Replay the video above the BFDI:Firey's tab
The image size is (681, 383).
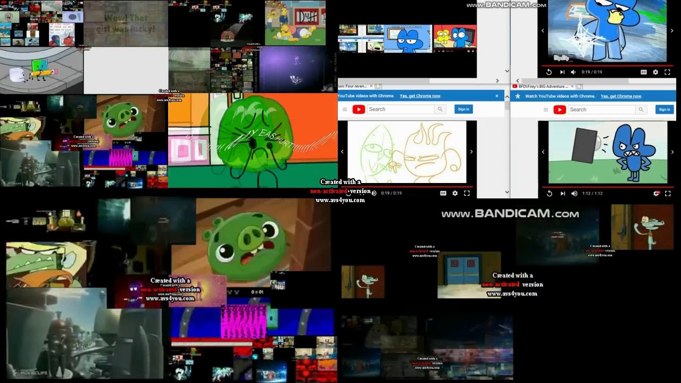click(549, 72)
